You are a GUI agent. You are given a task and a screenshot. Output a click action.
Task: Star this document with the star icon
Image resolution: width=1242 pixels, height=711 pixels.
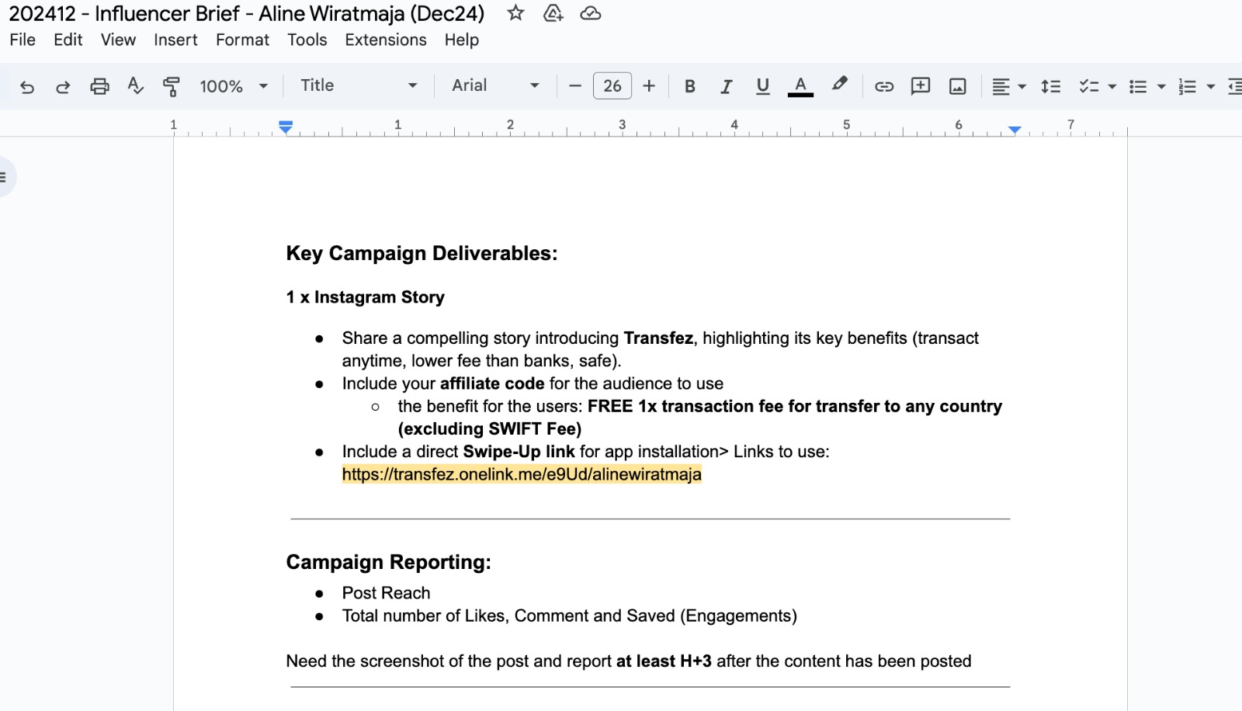[x=515, y=13]
